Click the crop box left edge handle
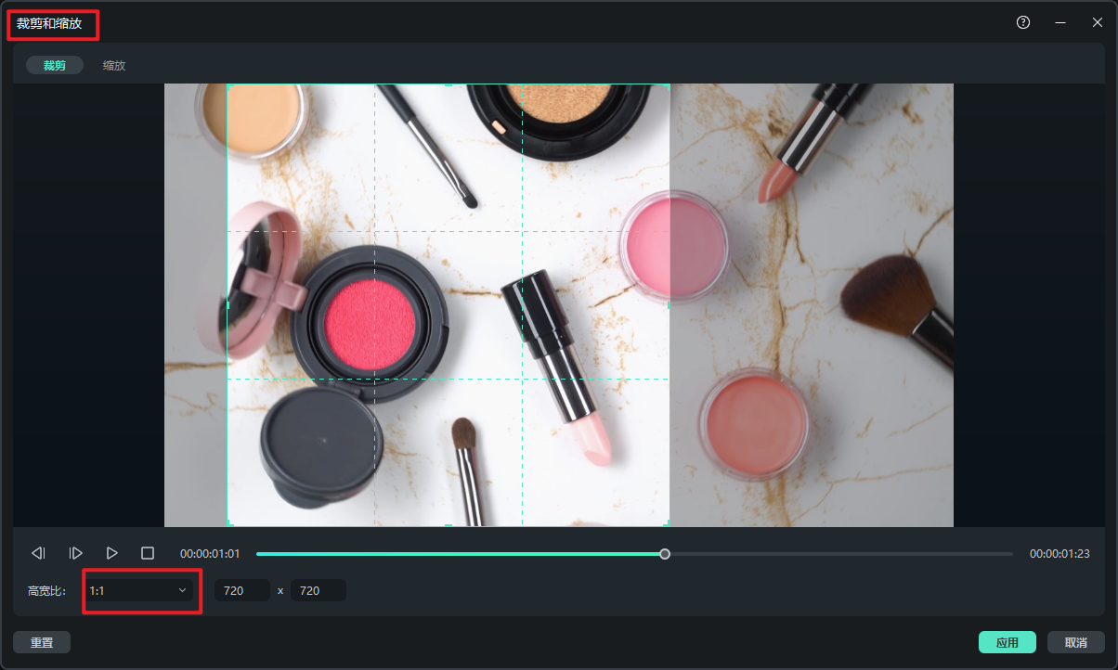 pos(227,304)
